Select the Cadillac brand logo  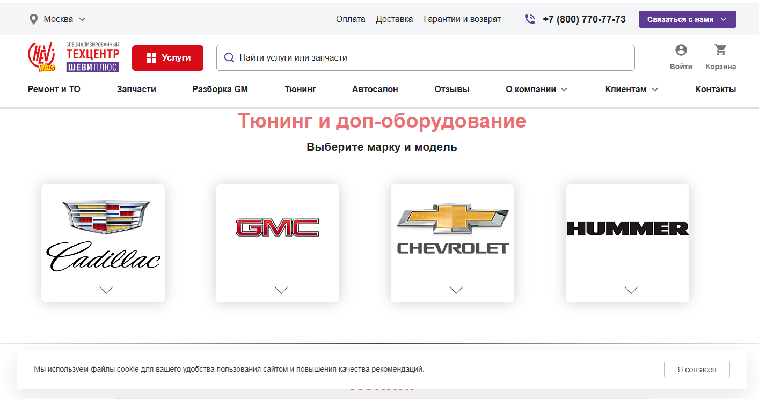pyautogui.click(x=103, y=235)
